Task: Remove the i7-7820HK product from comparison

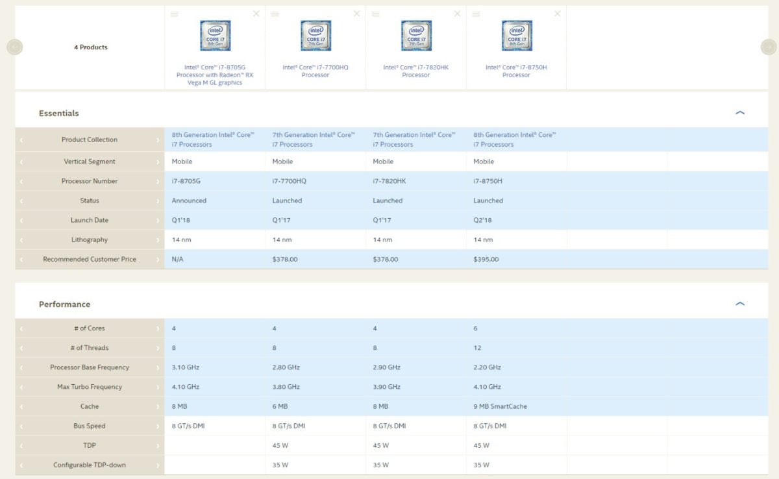Action: click(x=458, y=14)
